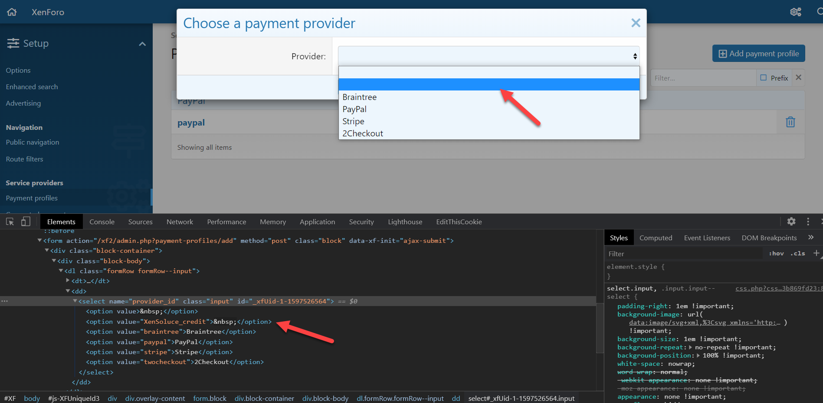Open the css.php stylesheet source link

click(779, 288)
